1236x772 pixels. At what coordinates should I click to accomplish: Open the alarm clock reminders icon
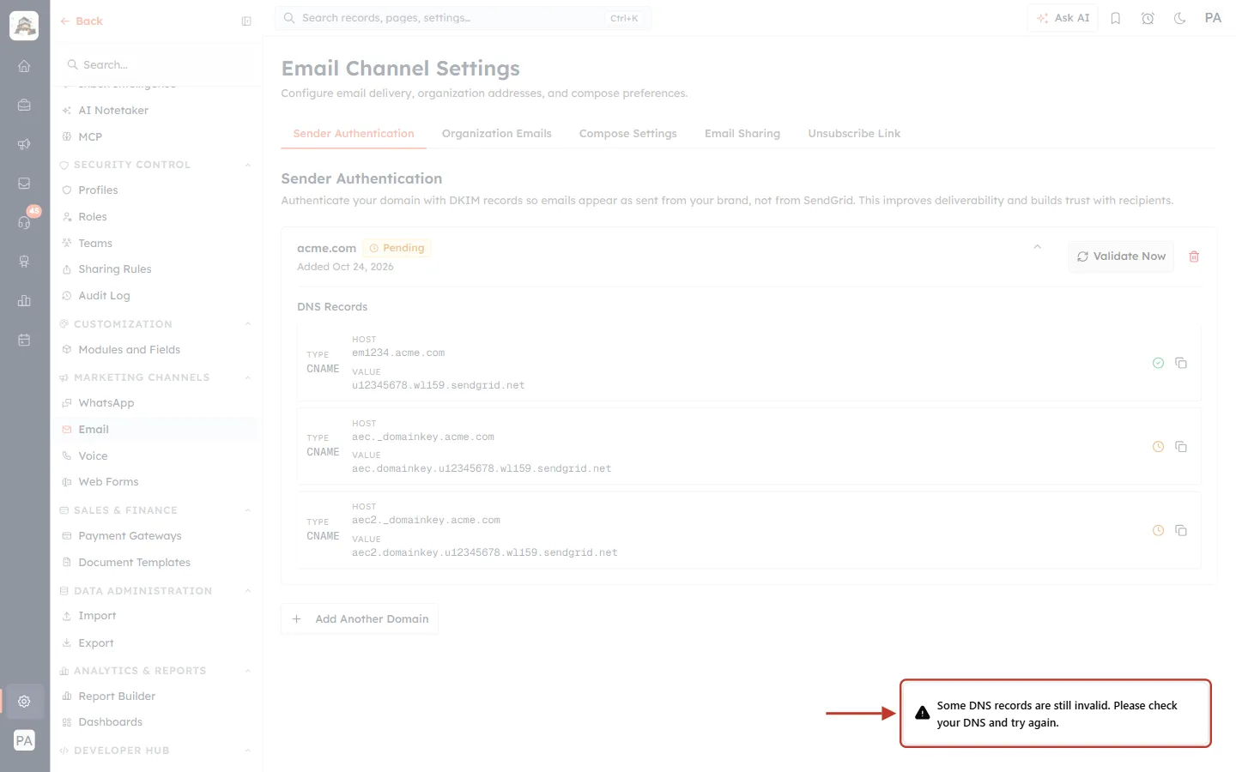pyautogui.click(x=1148, y=18)
